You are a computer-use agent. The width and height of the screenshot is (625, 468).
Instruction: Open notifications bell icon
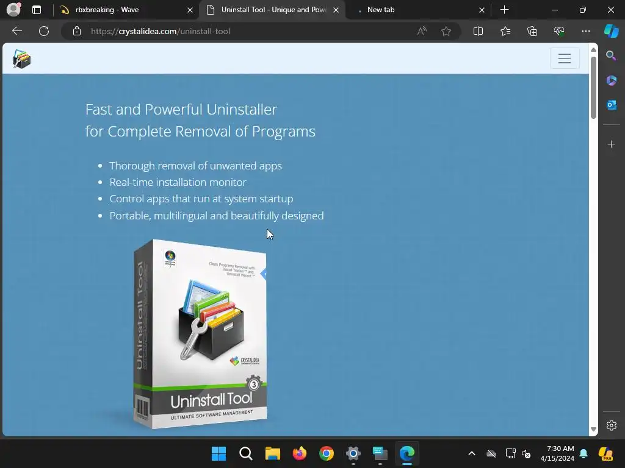tap(583, 453)
